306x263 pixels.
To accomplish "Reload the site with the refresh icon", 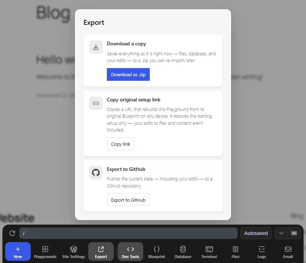I will pyautogui.click(x=12, y=233).
